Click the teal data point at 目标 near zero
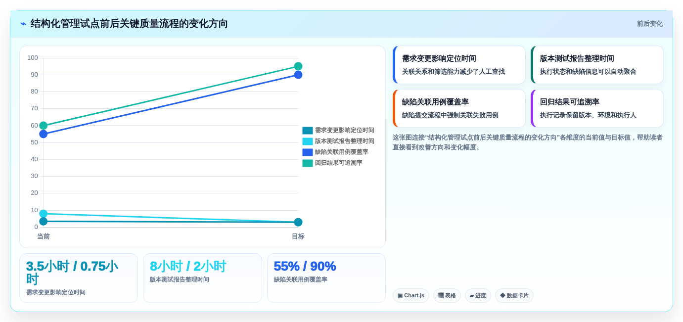 point(298,222)
